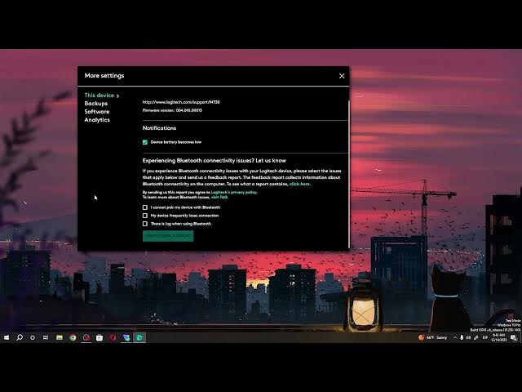Open taskbar Search magnifier
Screen dimensions: 522x392
pyautogui.click(x=20, y=337)
